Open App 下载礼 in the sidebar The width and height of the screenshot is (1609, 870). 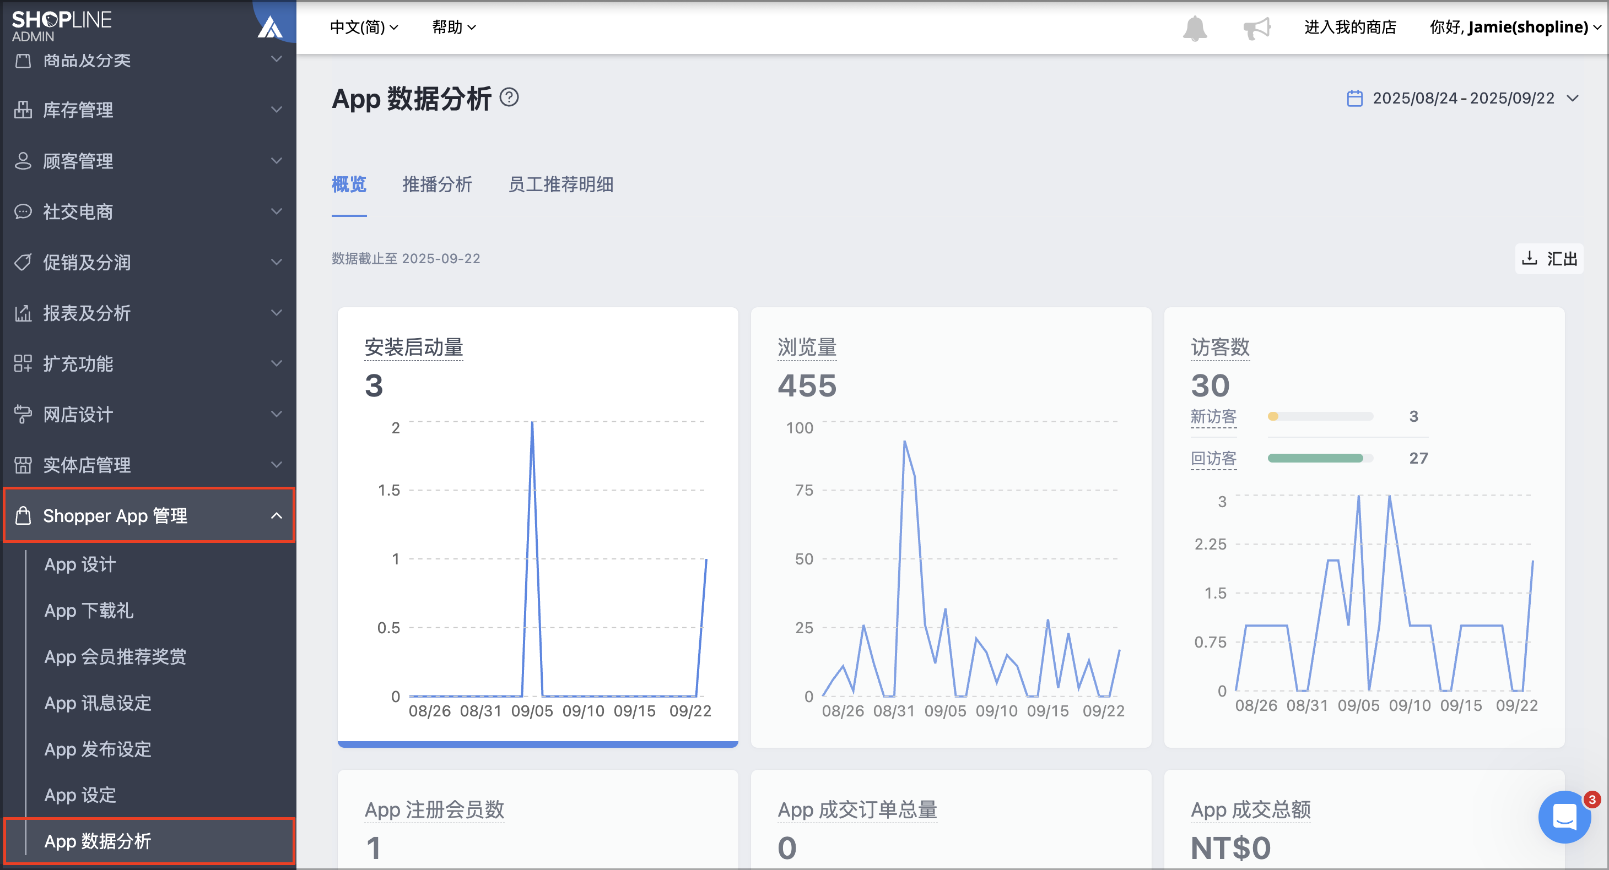pyautogui.click(x=89, y=610)
